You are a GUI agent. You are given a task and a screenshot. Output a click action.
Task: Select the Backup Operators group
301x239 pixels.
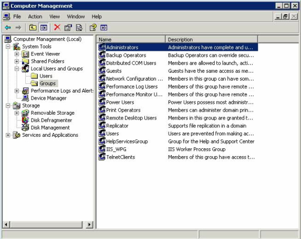click(126, 55)
